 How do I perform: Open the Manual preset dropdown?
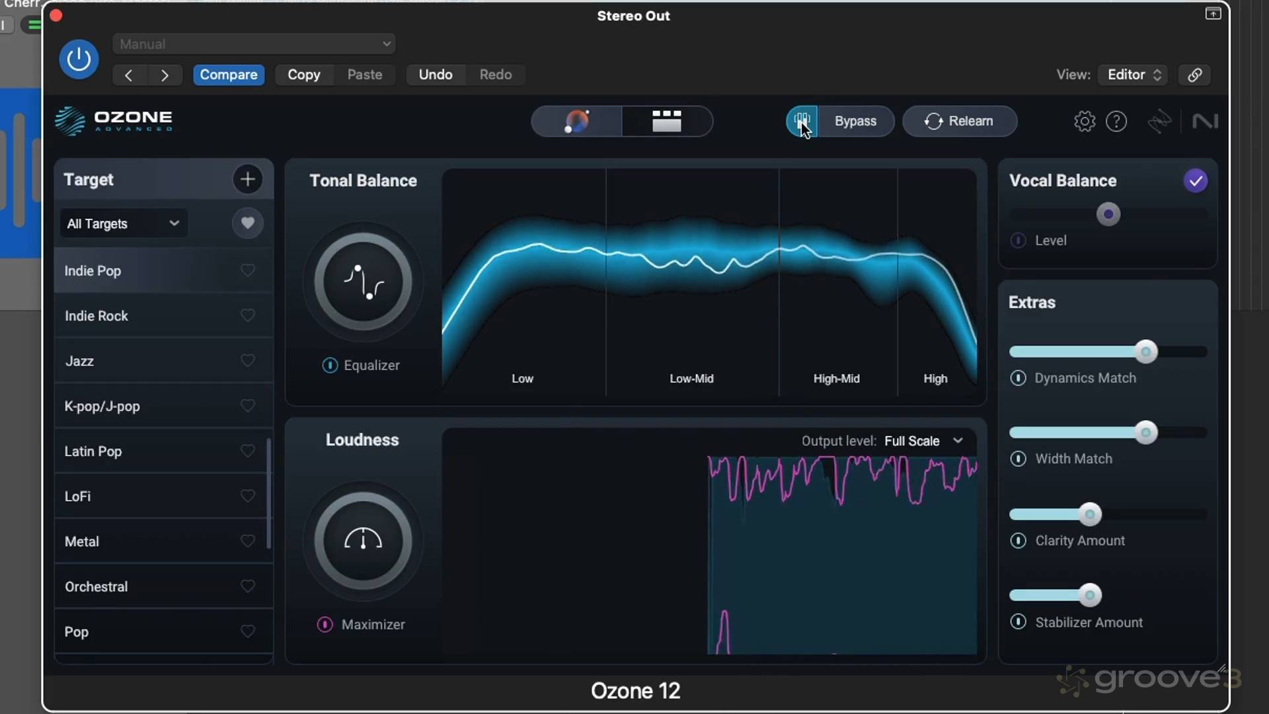(x=254, y=44)
